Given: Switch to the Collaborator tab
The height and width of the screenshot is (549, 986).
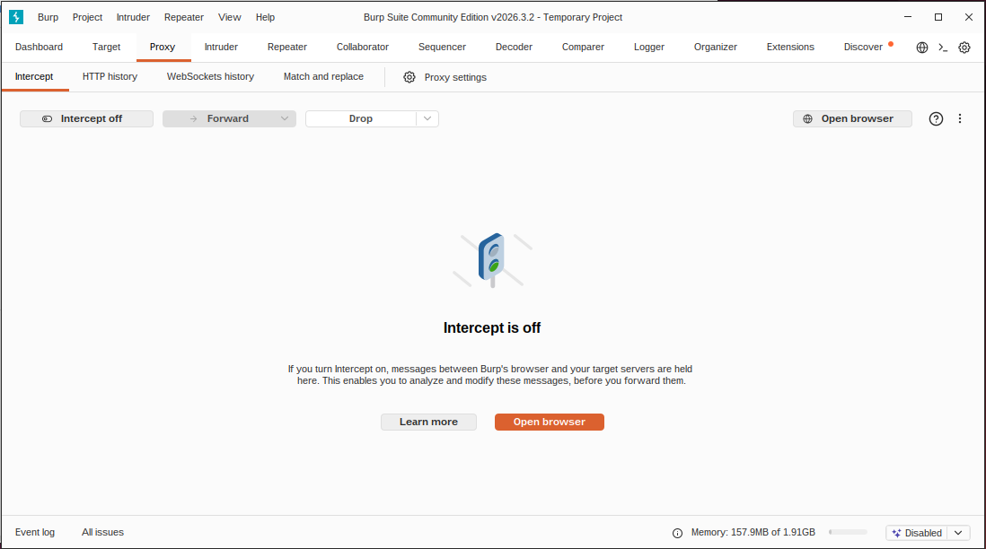Looking at the screenshot, I should tap(362, 48).
